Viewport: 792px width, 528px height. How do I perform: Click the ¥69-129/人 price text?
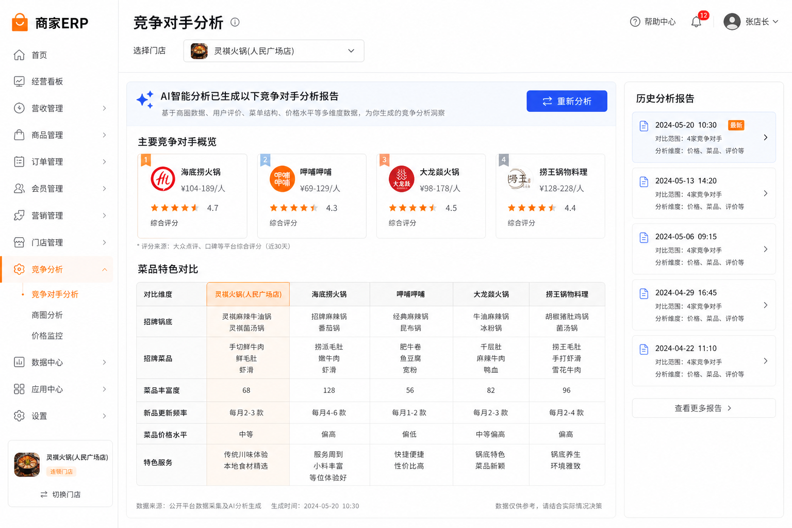pyautogui.click(x=320, y=188)
